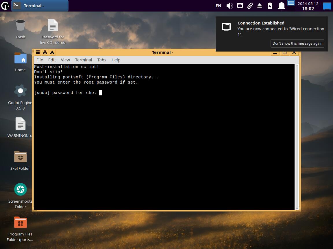Click the eject removable media icon
Image resolution: width=333 pixels, height=249 pixels.
[x=260, y=6]
